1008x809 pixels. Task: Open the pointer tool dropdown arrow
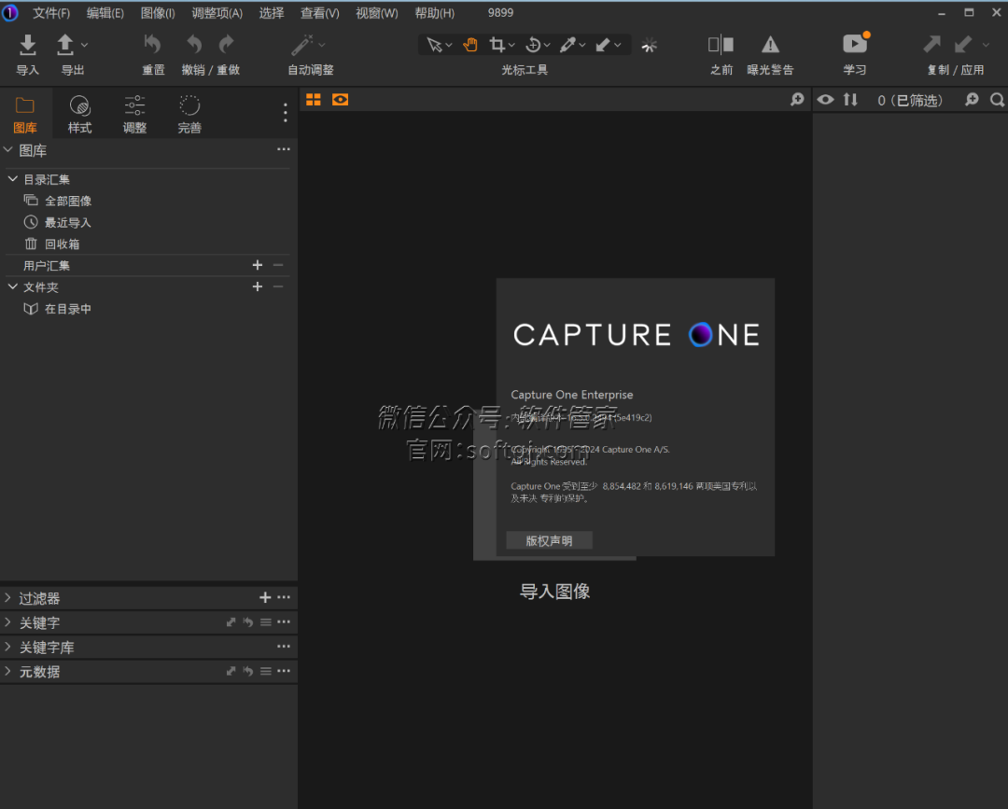448,45
